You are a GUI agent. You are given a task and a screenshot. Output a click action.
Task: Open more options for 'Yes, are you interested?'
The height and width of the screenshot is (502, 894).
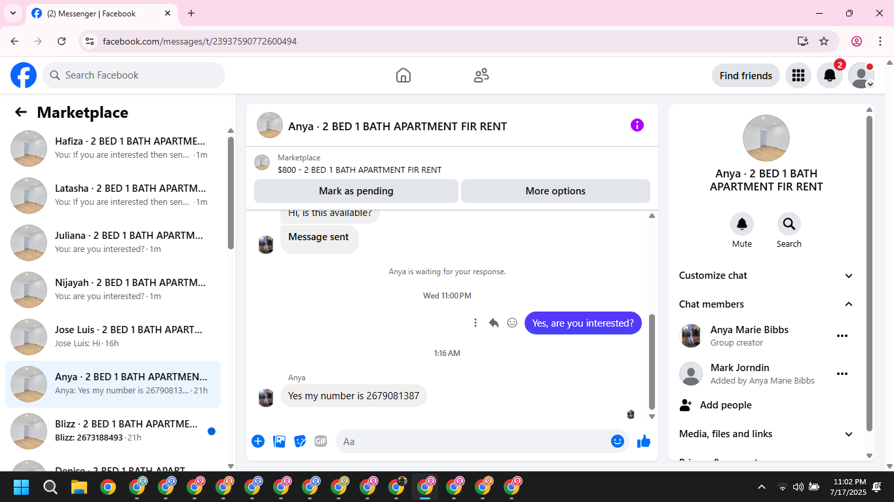click(x=475, y=323)
